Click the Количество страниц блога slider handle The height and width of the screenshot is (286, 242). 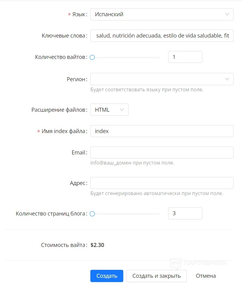(92, 214)
